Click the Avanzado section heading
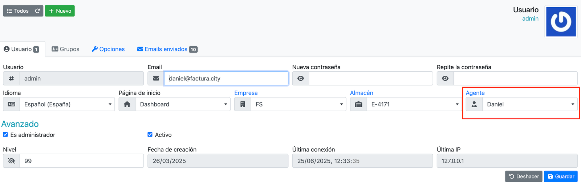This screenshot has width=581, height=188. click(x=20, y=124)
